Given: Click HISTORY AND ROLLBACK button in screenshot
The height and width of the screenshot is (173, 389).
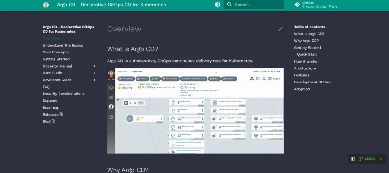Looking at the screenshot, I should [x=193, y=79].
